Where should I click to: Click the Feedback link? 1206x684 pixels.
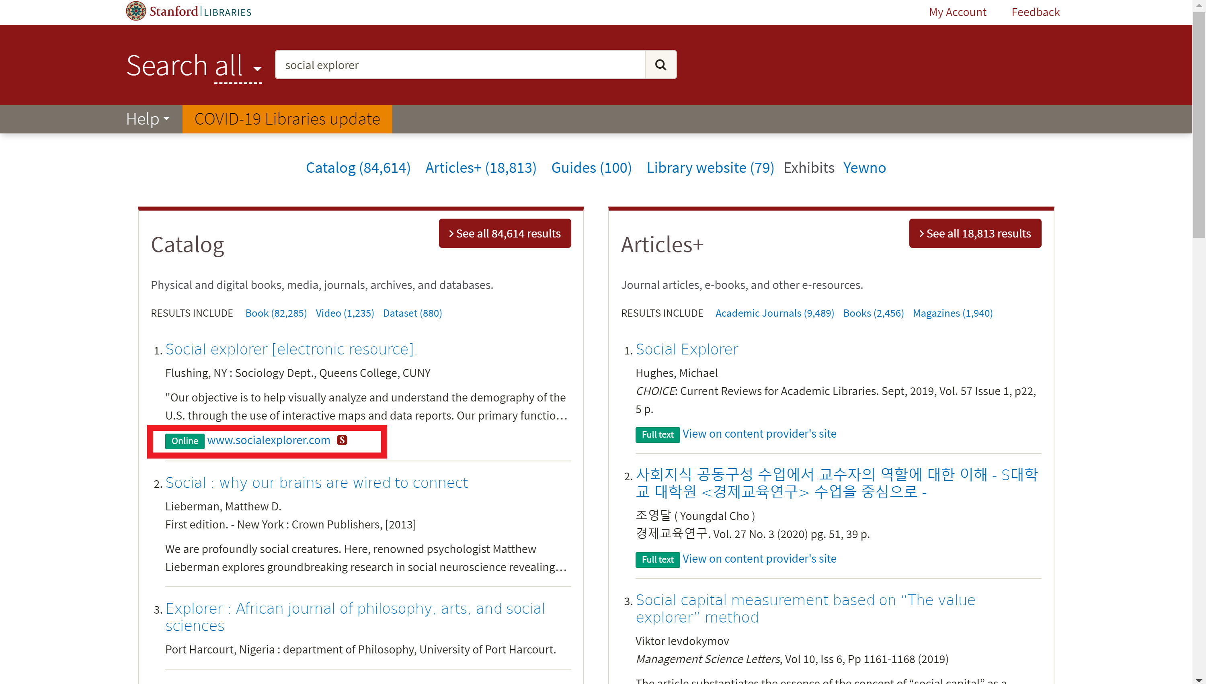coord(1035,12)
